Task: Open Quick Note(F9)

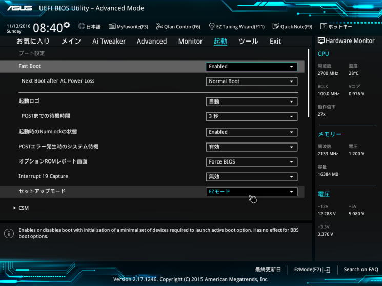Action: pyautogui.click(x=292, y=26)
